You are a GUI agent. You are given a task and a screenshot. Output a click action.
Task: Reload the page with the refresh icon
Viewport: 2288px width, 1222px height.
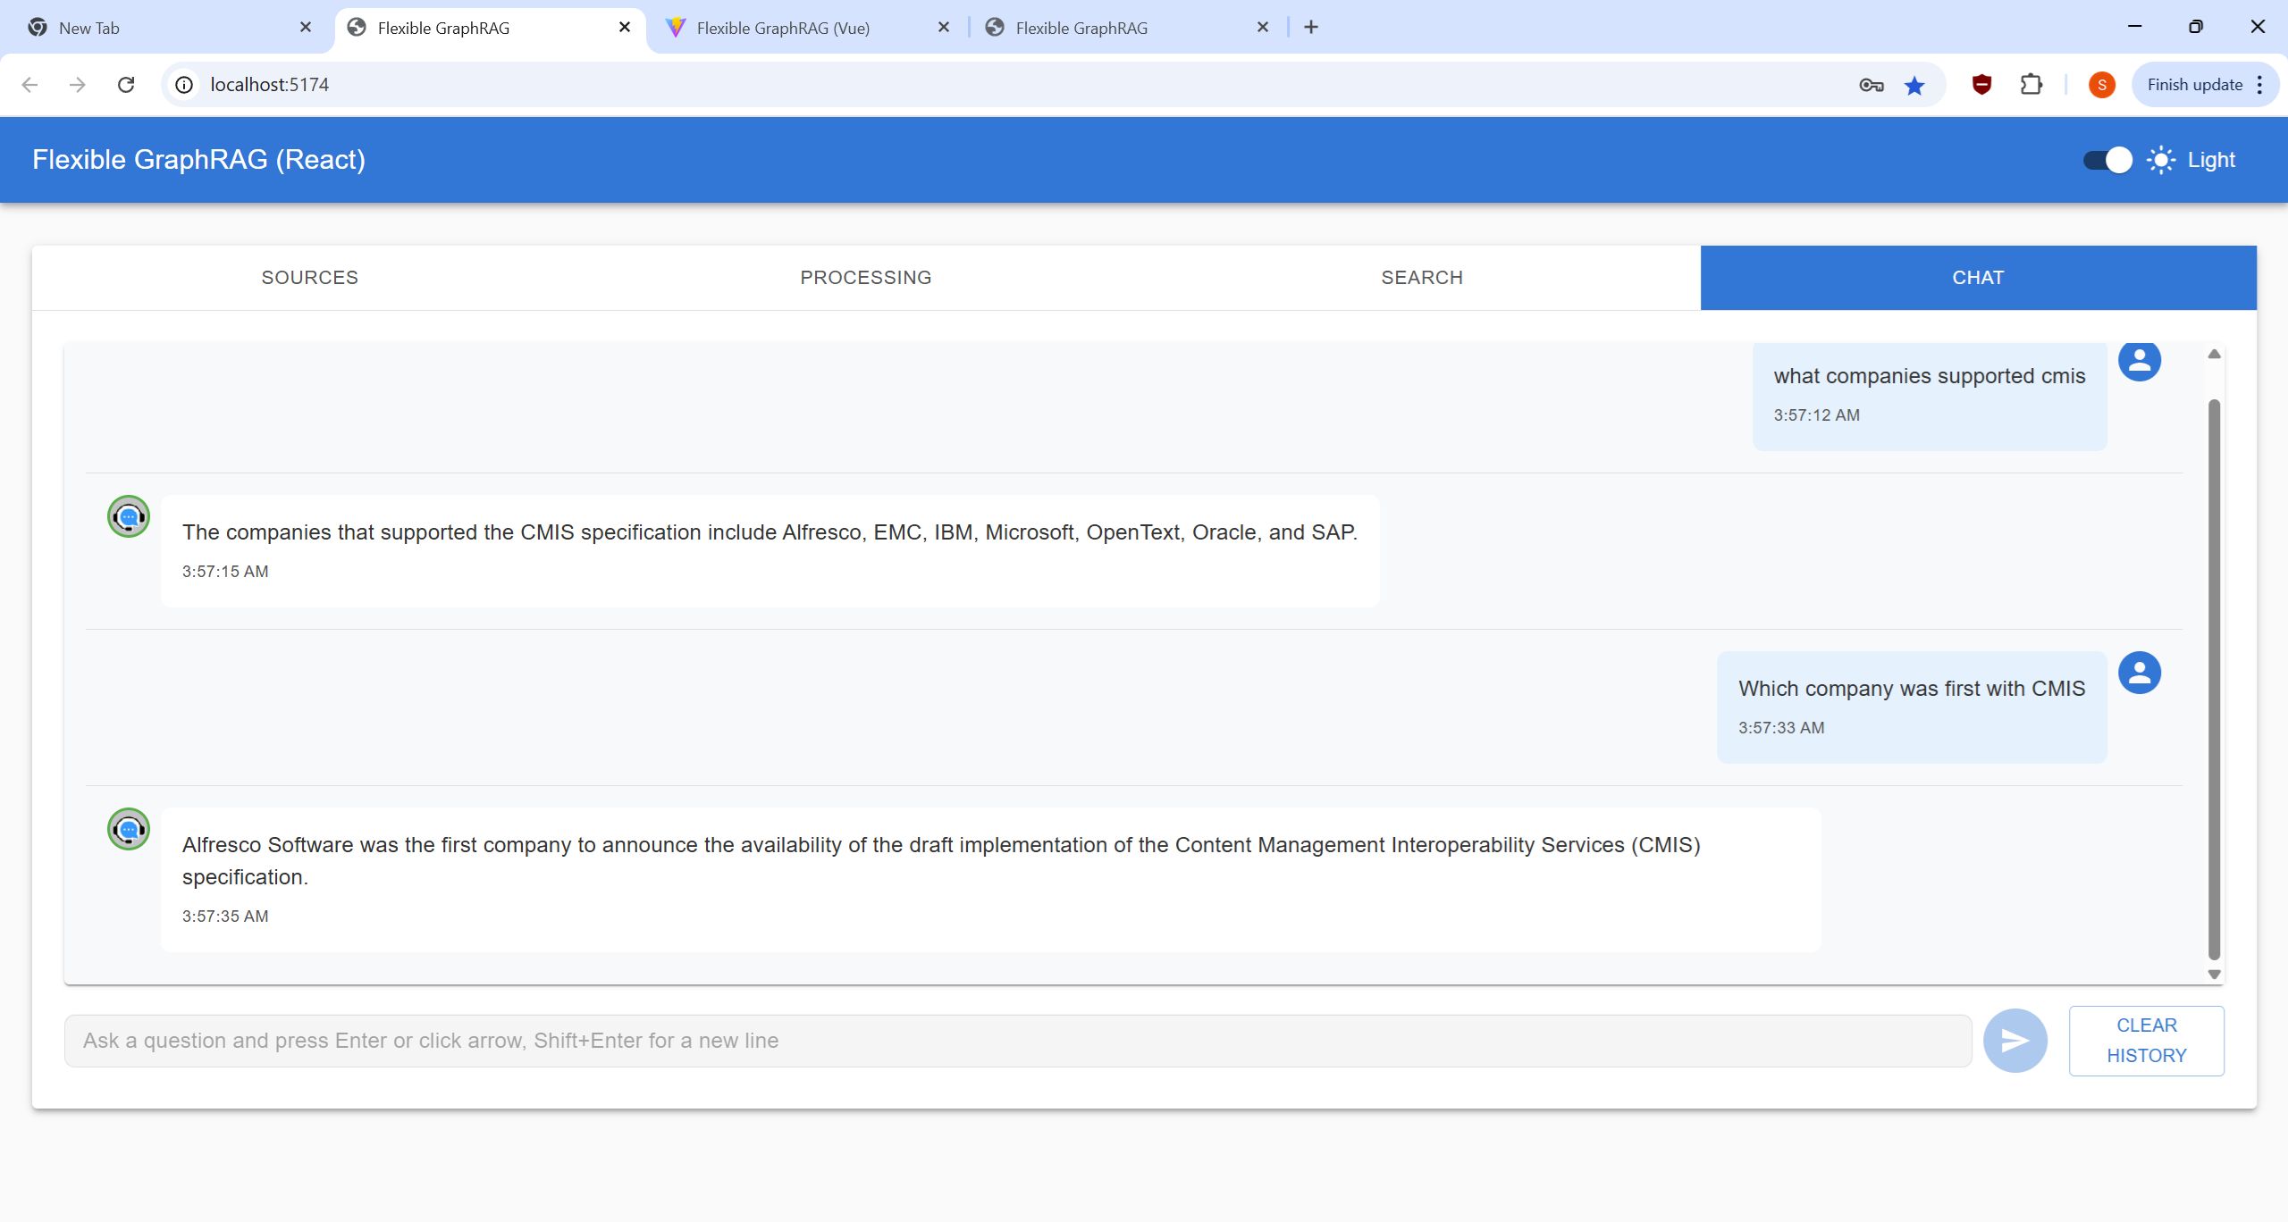pos(126,84)
